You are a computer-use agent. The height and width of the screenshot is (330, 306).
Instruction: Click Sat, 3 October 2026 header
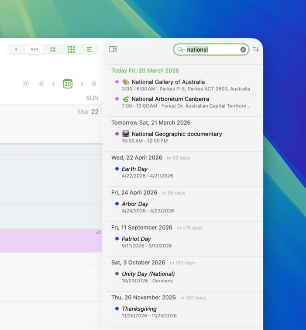tap(138, 262)
